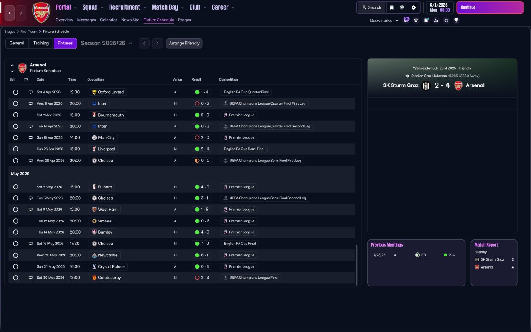Open the world globe icon in top bar
Viewport: 531px width, 332px height.
402,7
